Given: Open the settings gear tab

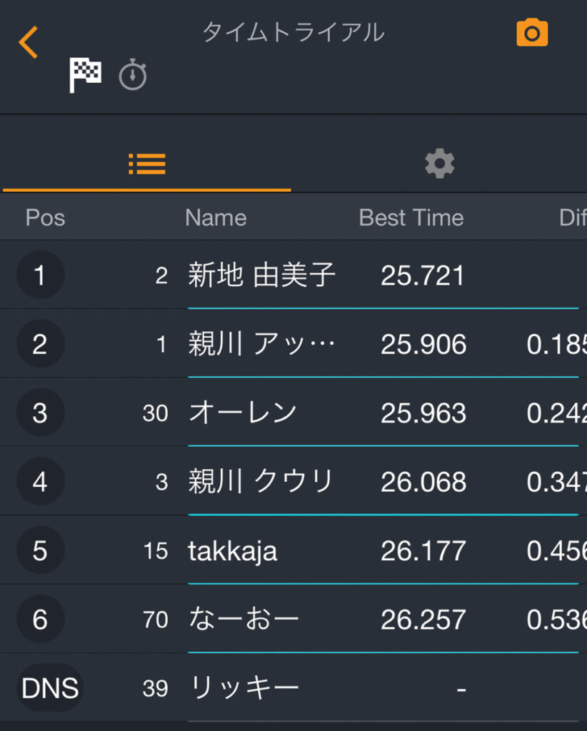Looking at the screenshot, I should pos(439,164).
